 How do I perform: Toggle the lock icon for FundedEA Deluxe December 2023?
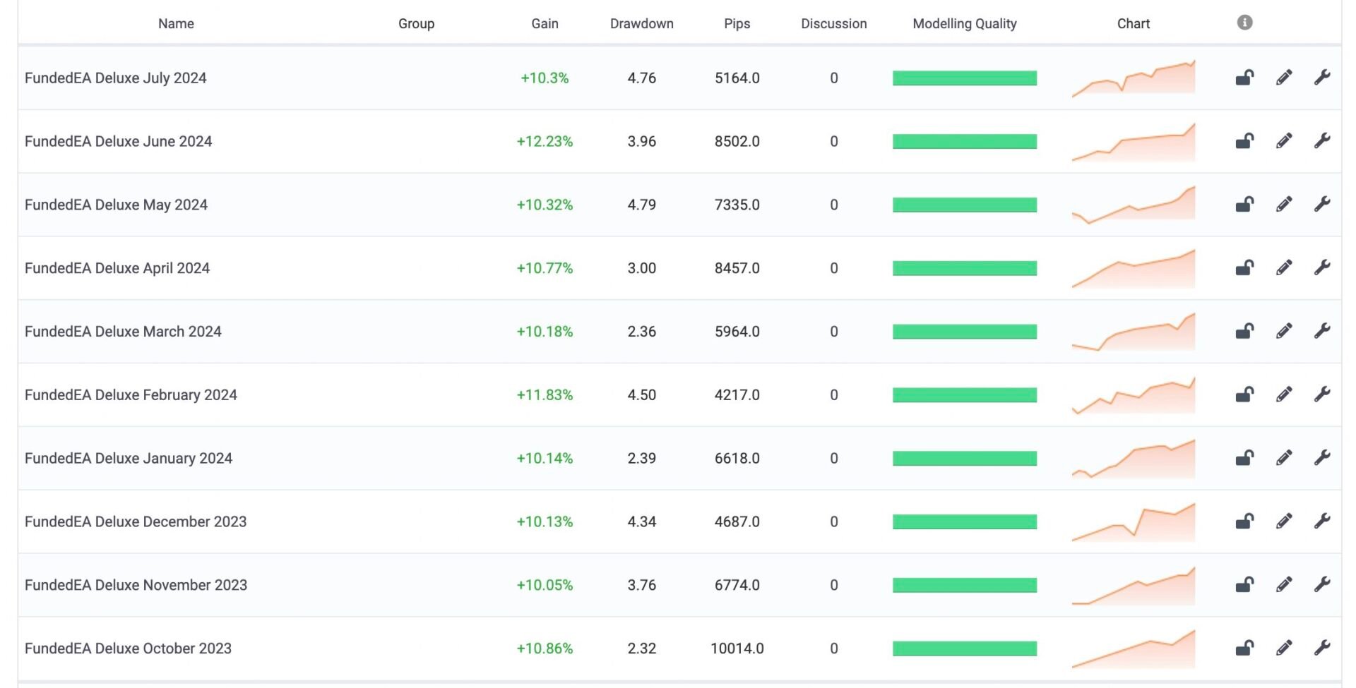tap(1244, 521)
